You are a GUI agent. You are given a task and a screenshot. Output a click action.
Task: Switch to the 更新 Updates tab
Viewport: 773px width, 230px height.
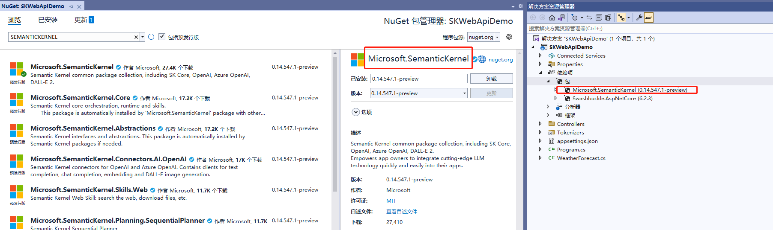(x=84, y=20)
